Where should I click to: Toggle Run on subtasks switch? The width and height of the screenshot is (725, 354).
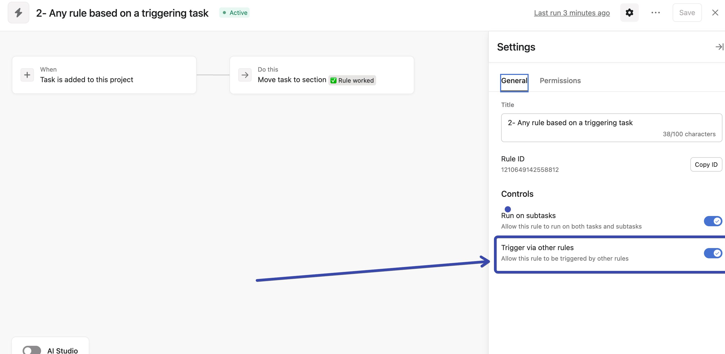point(713,221)
